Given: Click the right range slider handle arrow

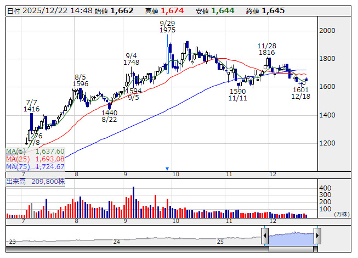Looking at the screenshot, I should (x=317, y=235).
